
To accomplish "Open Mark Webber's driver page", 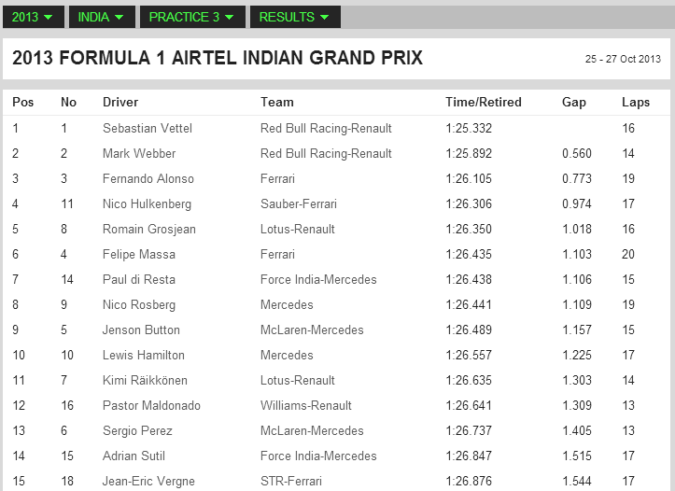I will coord(139,154).
